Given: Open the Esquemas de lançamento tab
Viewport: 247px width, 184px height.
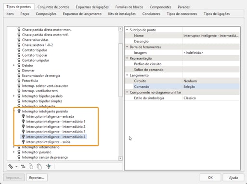Looking at the screenshot, I should 82,14.
